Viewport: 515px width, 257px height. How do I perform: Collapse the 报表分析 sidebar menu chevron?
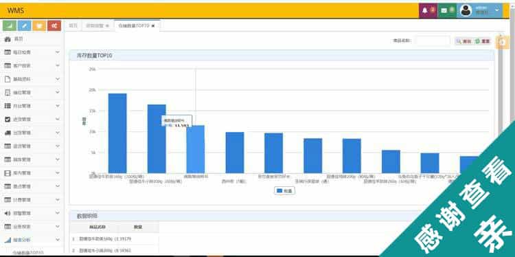coord(58,240)
